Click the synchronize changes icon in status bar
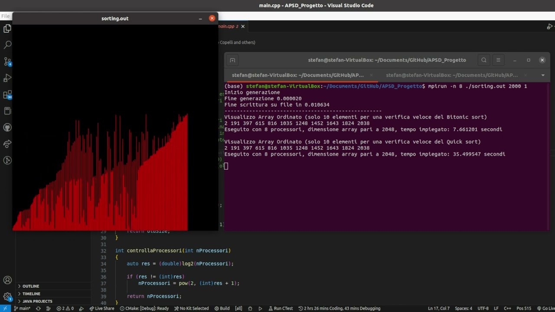 (x=38, y=309)
